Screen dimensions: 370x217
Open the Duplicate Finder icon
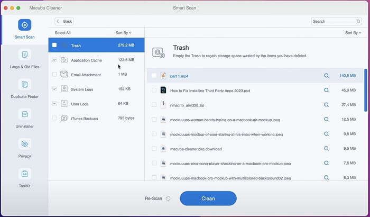pos(24,84)
